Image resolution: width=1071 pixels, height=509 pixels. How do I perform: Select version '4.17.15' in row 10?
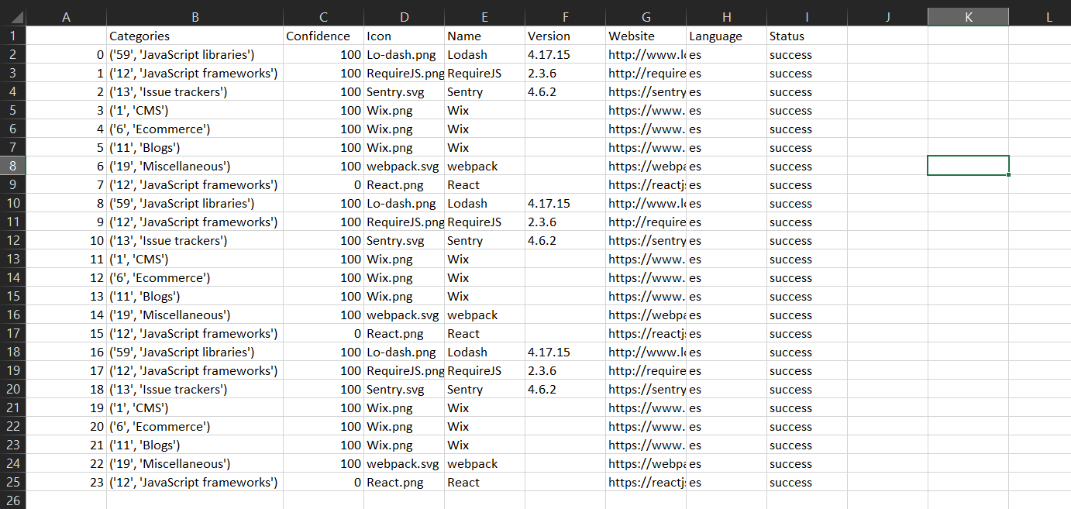[x=565, y=203]
